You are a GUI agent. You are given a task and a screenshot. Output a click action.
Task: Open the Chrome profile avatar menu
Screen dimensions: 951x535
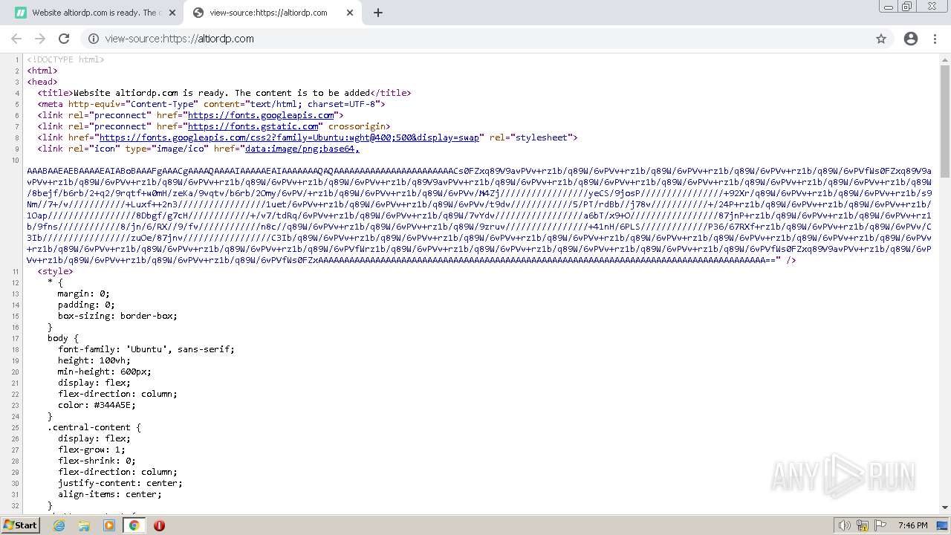(x=911, y=39)
